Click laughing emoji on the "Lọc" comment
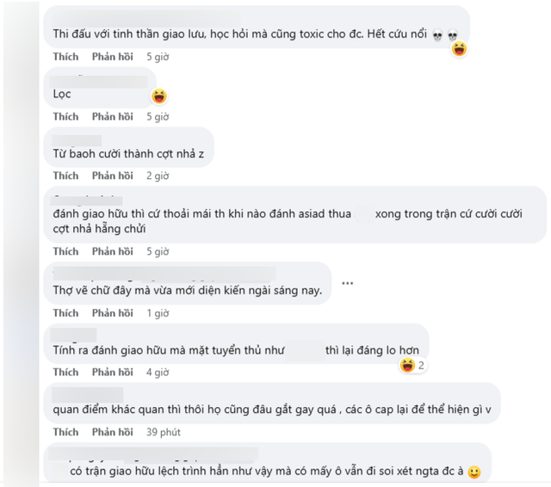Image resolution: width=551 pixels, height=487 pixels. click(x=158, y=96)
